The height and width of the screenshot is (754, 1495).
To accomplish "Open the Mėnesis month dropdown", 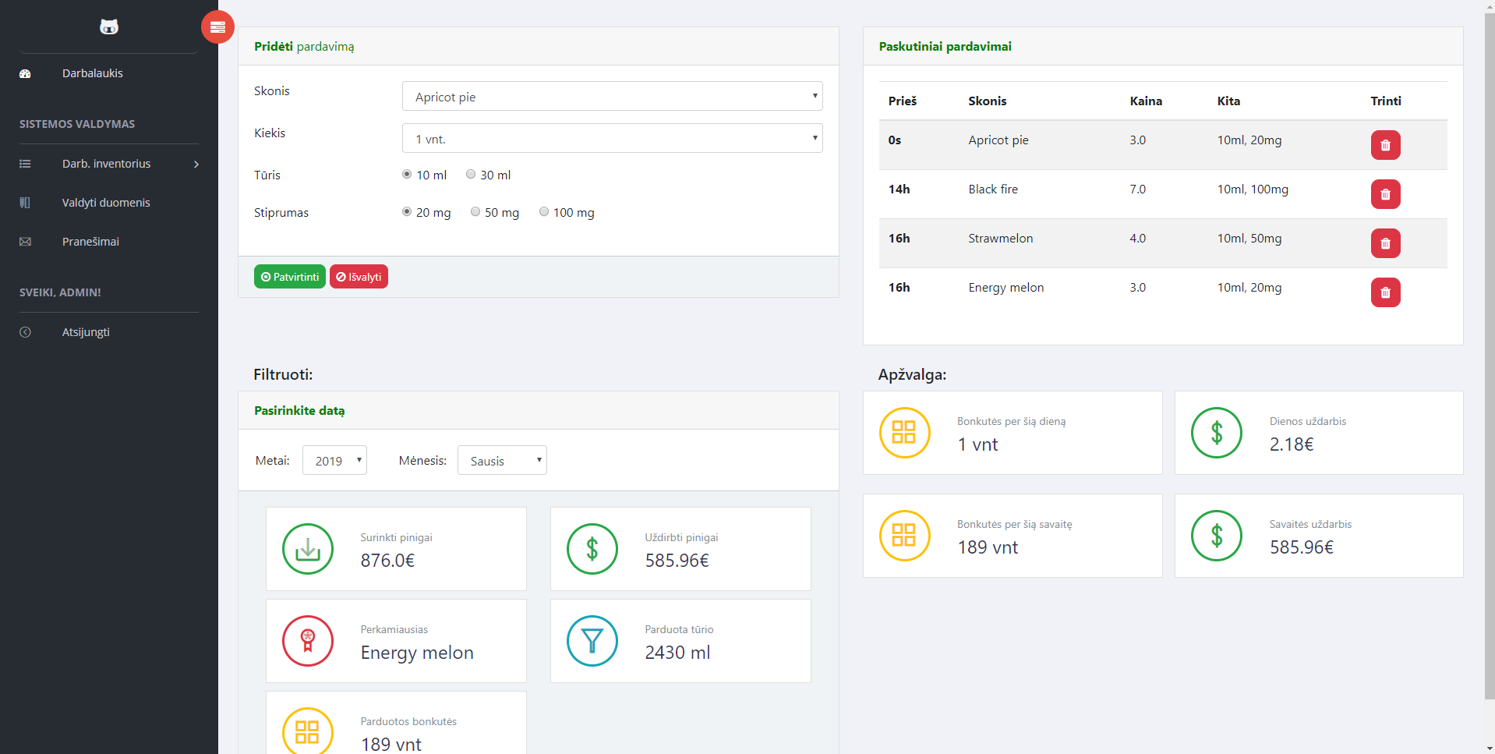I will (x=502, y=460).
